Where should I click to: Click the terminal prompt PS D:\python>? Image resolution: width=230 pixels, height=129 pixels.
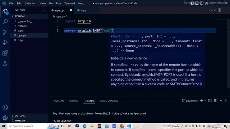[63, 121]
